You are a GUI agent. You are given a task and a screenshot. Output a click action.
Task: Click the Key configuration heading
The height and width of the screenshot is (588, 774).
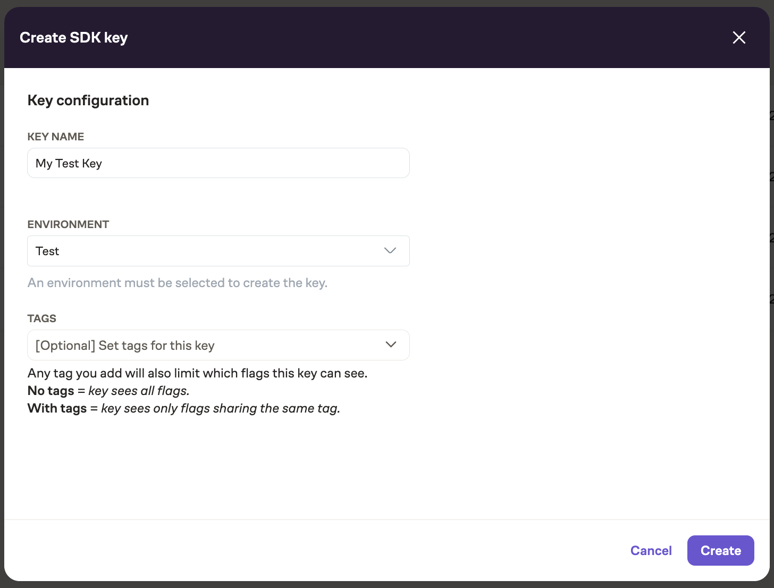point(88,100)
